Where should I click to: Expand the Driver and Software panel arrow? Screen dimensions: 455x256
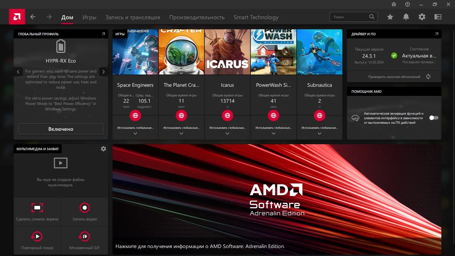point(437,34)
